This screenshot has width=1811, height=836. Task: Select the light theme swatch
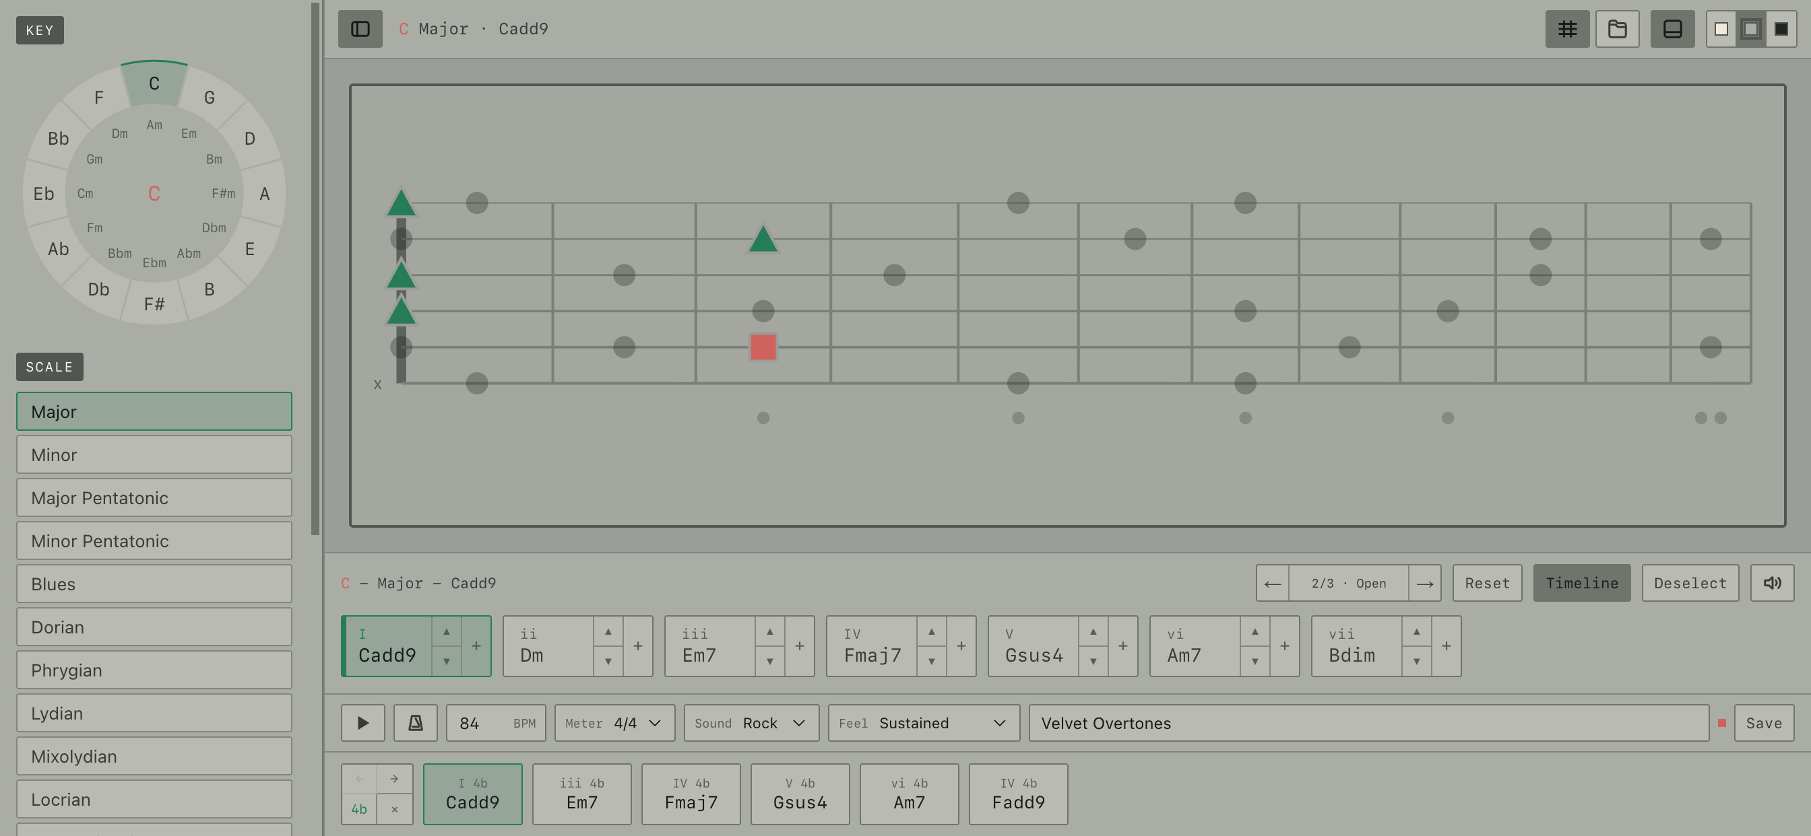tap(1721, 29)
